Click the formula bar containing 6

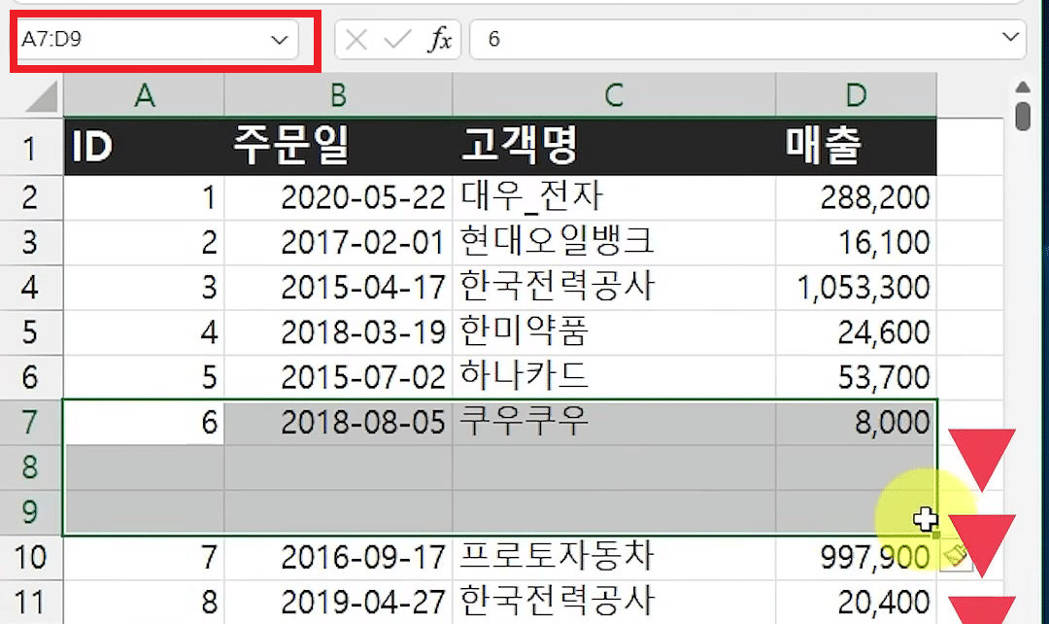tap(748, 40)
